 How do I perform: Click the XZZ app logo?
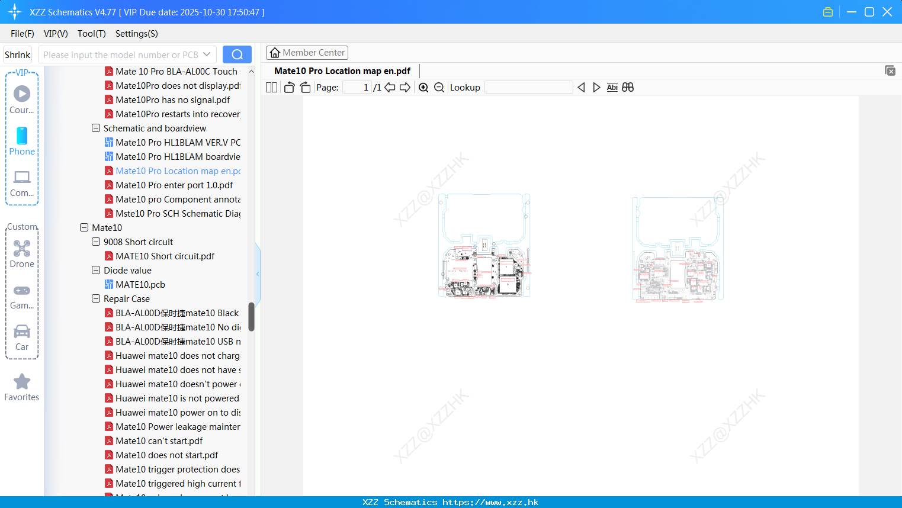(15, 12)
